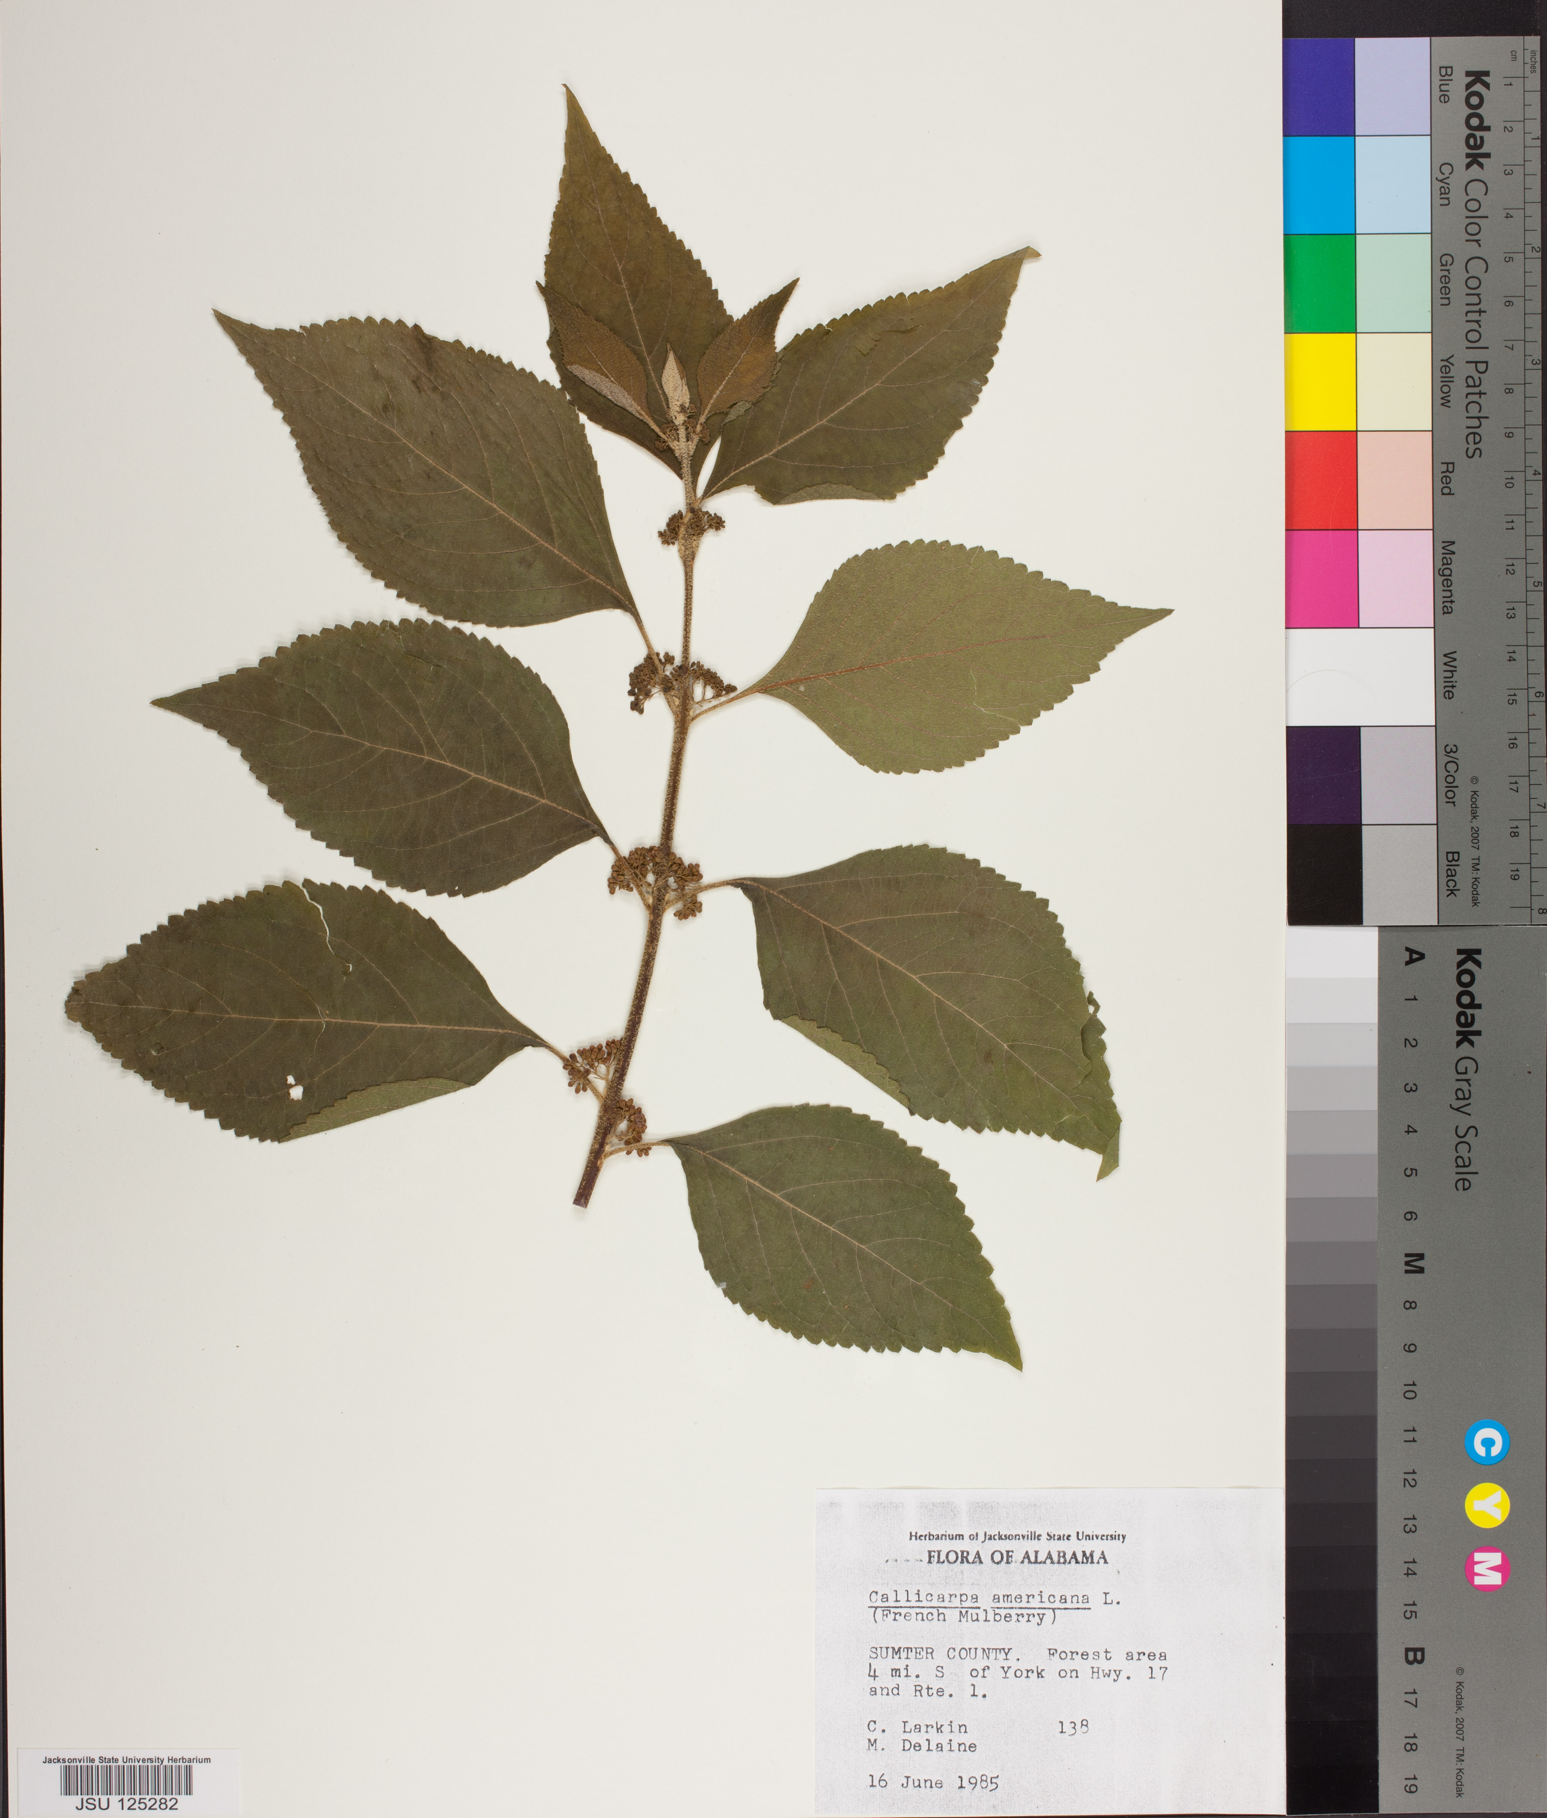
Task: Click the 'FLORA OF ALABAMA' title
Action: [1017, 1557]
